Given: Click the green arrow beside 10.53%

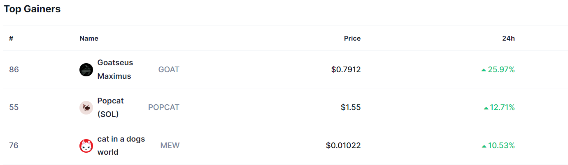Looking at the screenshot, I should (484, 146).
